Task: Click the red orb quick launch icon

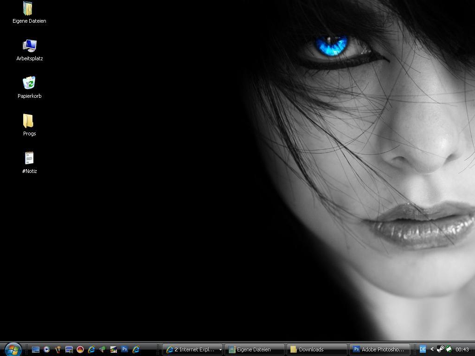Action: [80, 350]
